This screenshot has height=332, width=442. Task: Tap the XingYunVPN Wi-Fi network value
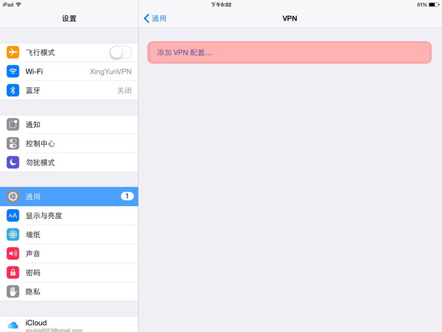111,71
